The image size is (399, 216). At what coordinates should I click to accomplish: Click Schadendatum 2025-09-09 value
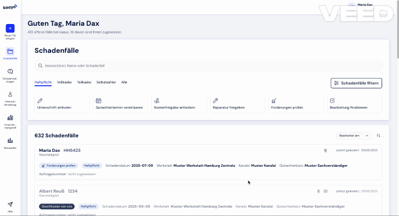coord(139,206)
